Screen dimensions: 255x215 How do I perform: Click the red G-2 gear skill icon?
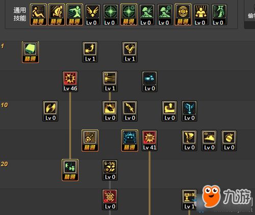coord(110,200)
